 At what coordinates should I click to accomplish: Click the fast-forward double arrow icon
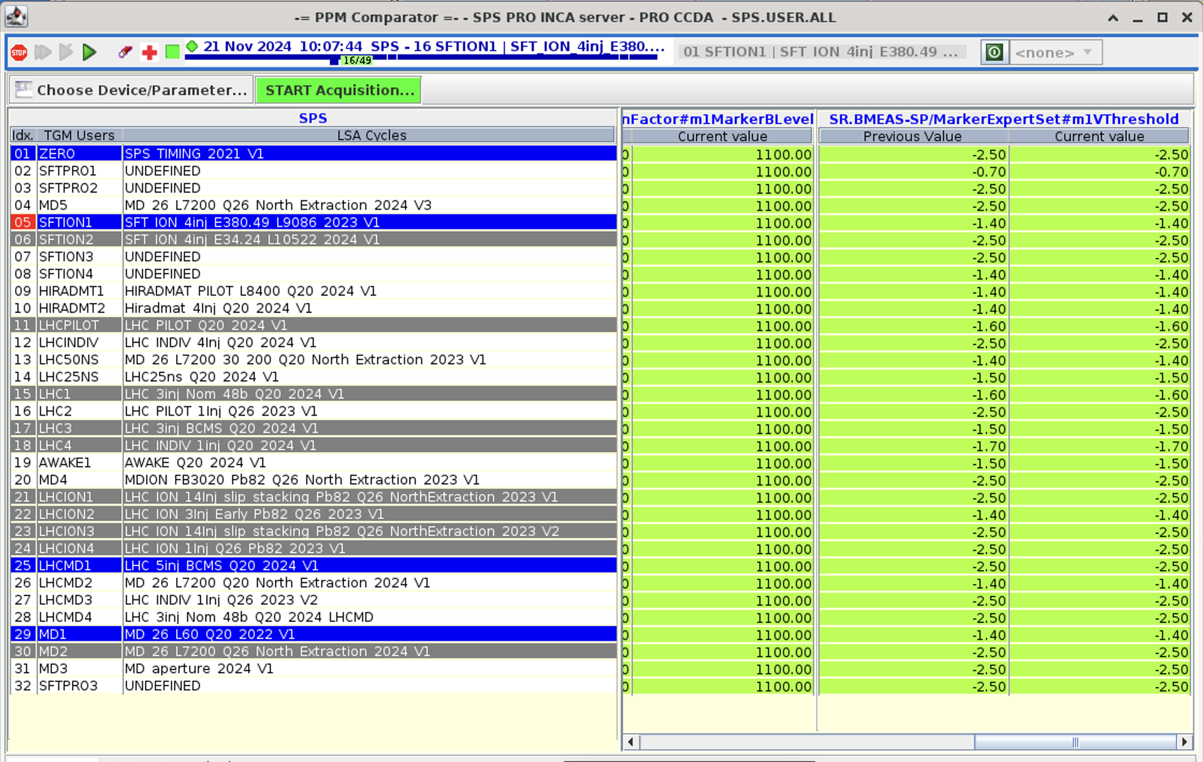tap(43, 53)
